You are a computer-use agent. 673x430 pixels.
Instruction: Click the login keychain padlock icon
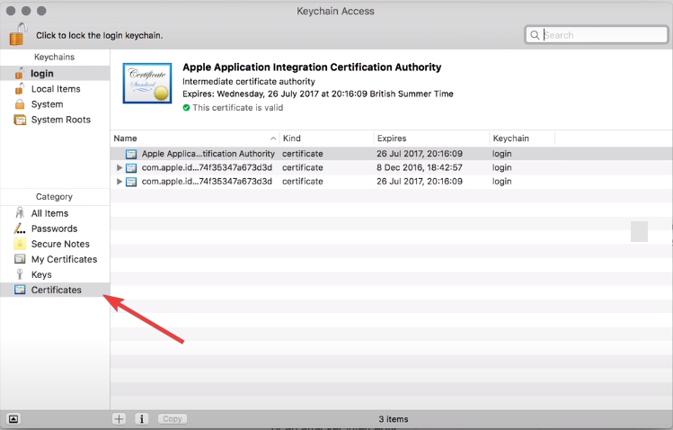point(19,74)
